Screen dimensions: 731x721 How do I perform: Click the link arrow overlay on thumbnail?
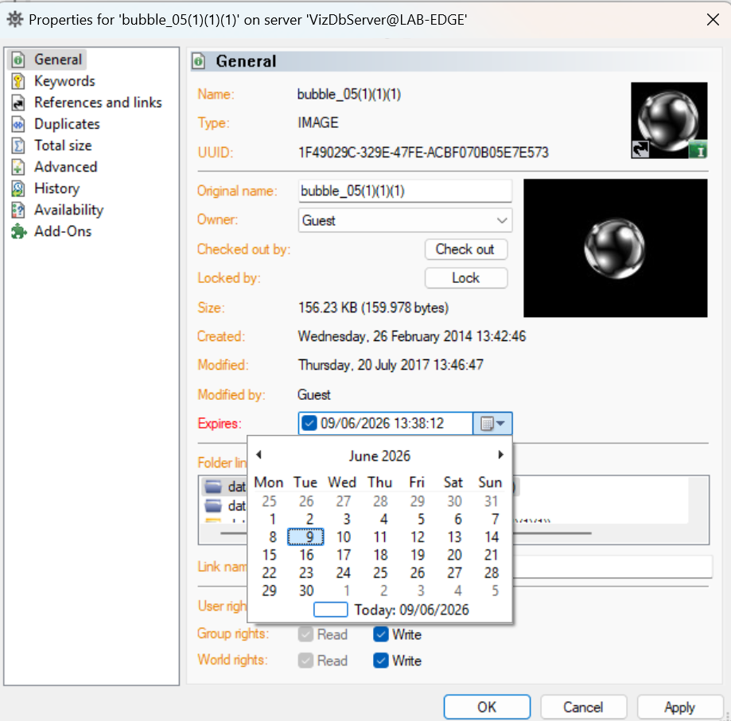(x=640, y=149)
